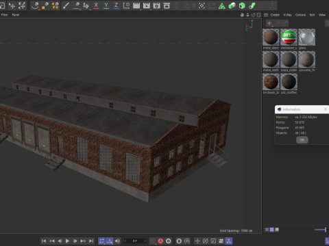Select the old_rooftex material thumbnail
This screenshot has height=246, width=329.
point(289,81)
